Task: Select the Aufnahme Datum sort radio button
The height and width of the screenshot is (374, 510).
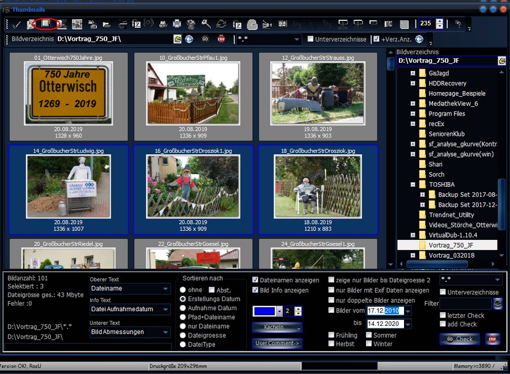Action: tap(183, 308)
